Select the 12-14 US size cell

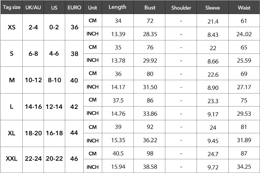[x=54, y=107]
